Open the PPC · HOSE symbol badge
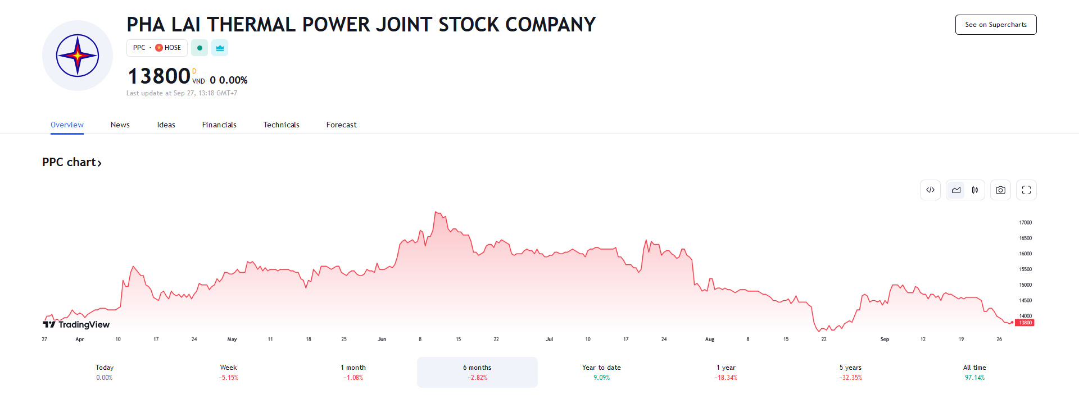Viewport: 1079px width, 413px height. 157,48
